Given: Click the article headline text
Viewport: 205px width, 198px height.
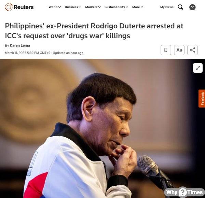Looking at the screenshot, I should pyautogui.click(x=94, y=31).
